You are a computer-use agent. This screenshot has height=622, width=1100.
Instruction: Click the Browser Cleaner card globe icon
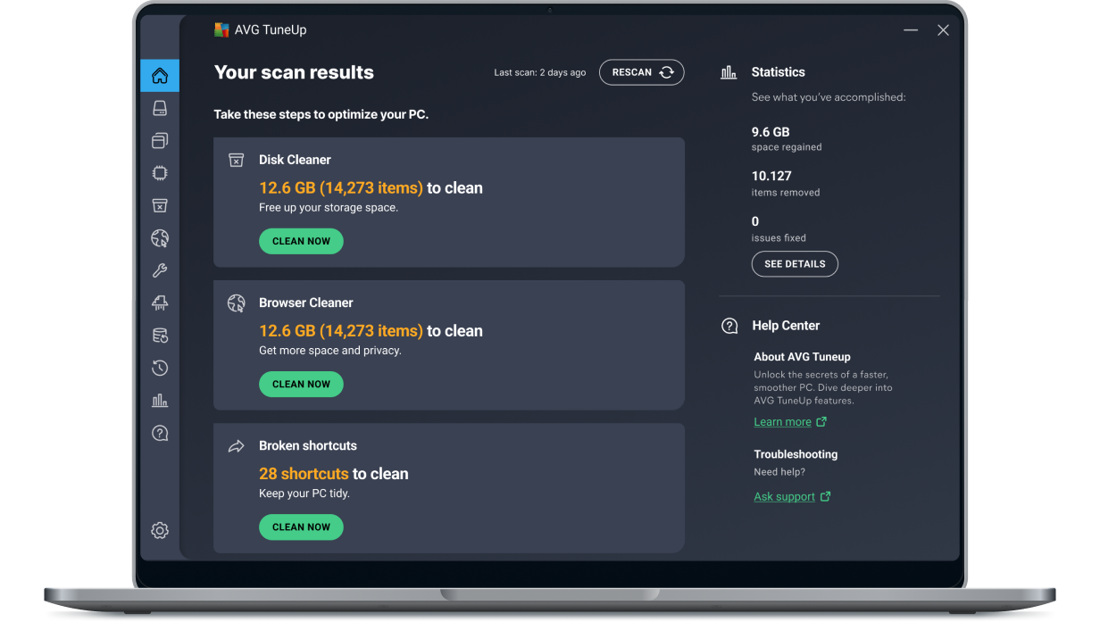[x=236, y=303]
